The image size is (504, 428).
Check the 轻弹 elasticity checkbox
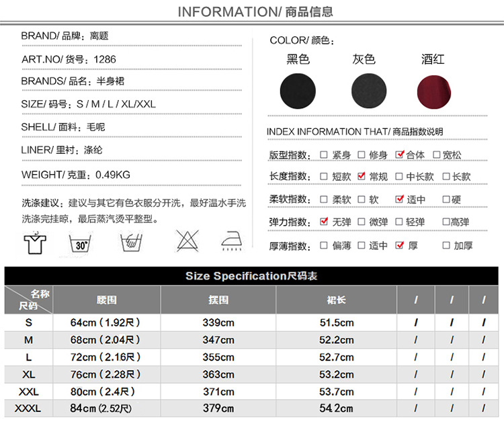coord(399,222)
